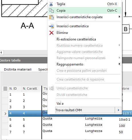
Task: Click the row indicator arrow beside row 4
Action: [5, 114]
